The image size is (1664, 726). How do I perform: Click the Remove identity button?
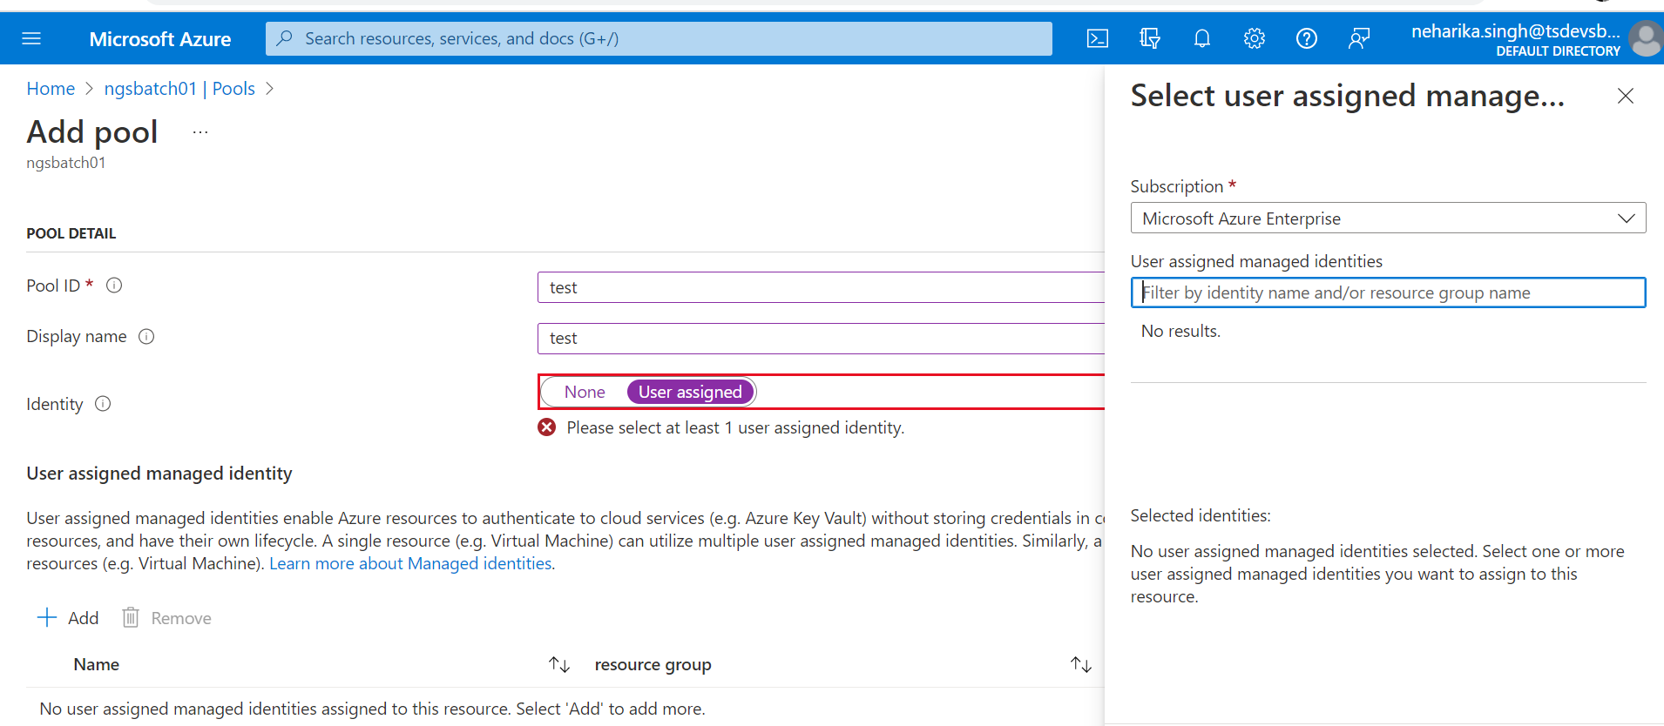tap(166, 618)
